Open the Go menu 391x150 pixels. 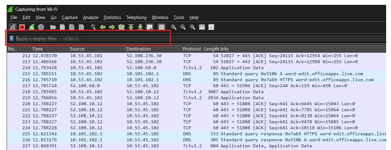coord(54,17)
